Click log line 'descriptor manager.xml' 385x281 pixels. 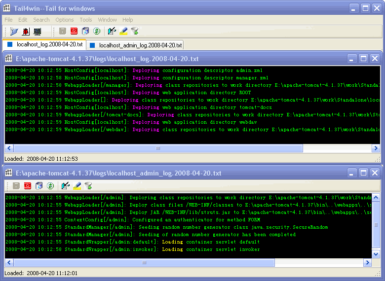(x=137, y=78)
